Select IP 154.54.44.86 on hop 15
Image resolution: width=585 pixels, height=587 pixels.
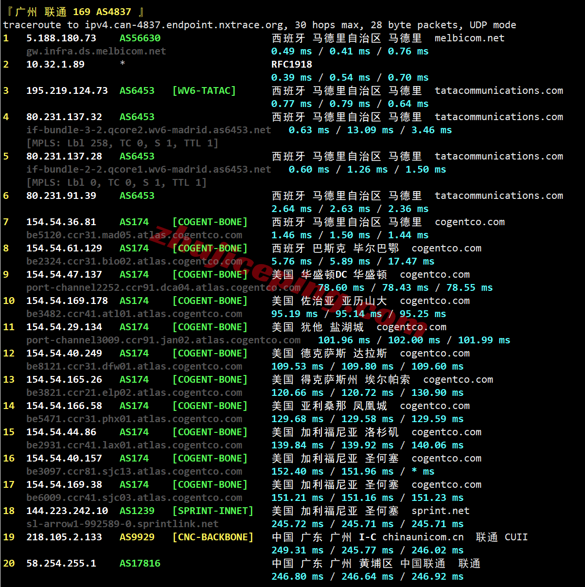click(61, 432)
